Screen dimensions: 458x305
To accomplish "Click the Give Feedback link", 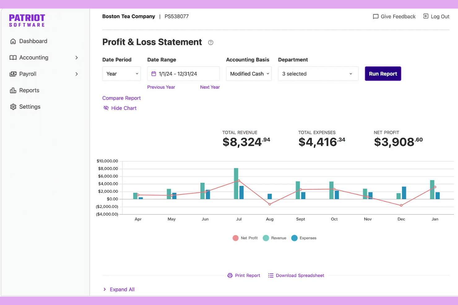I will pyautogui.click(x=398, y=17).
